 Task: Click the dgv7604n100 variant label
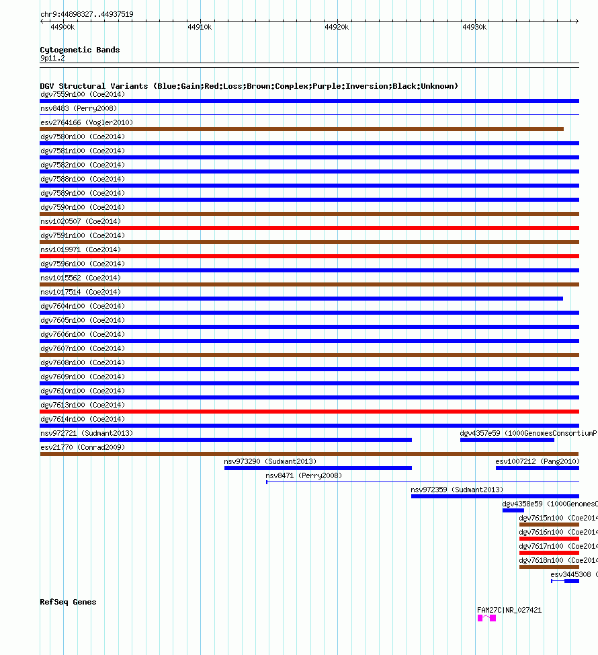click(83, 306)
